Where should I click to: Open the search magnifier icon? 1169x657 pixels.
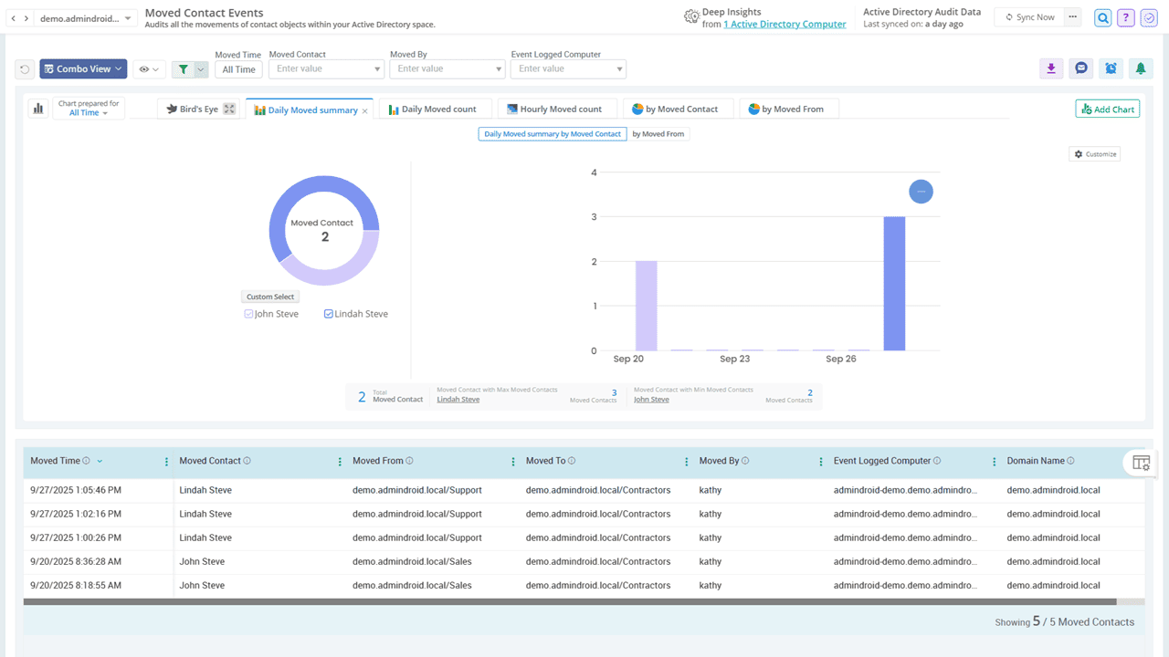pos(1103,18)
